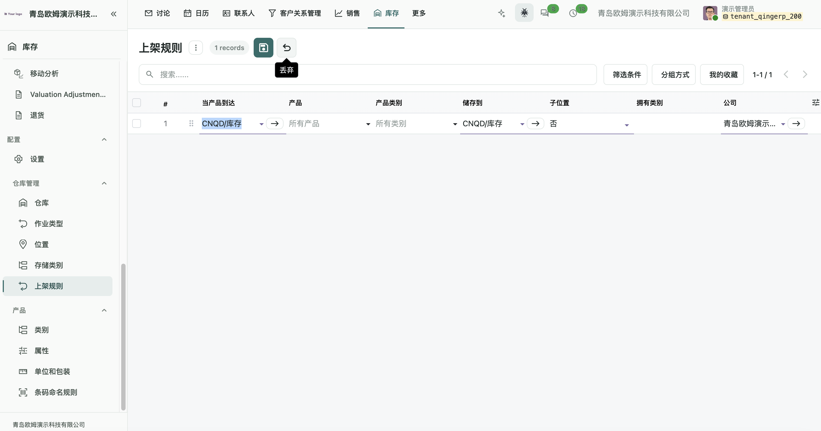Open the AI sparkle icon in the top bar
This screenshot has height=431, width=821.
click(x=502, y=13)
